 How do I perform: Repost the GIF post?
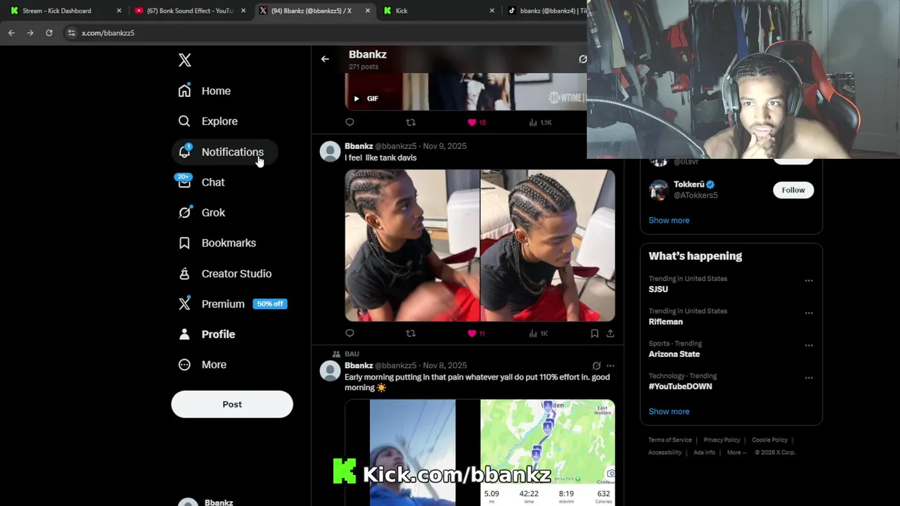[x=411, y=122]
